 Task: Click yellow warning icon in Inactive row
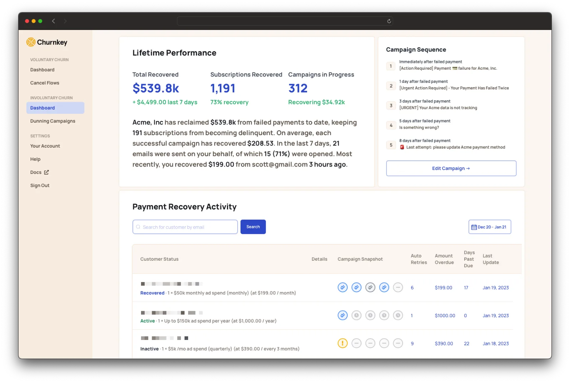click(342, 343)
